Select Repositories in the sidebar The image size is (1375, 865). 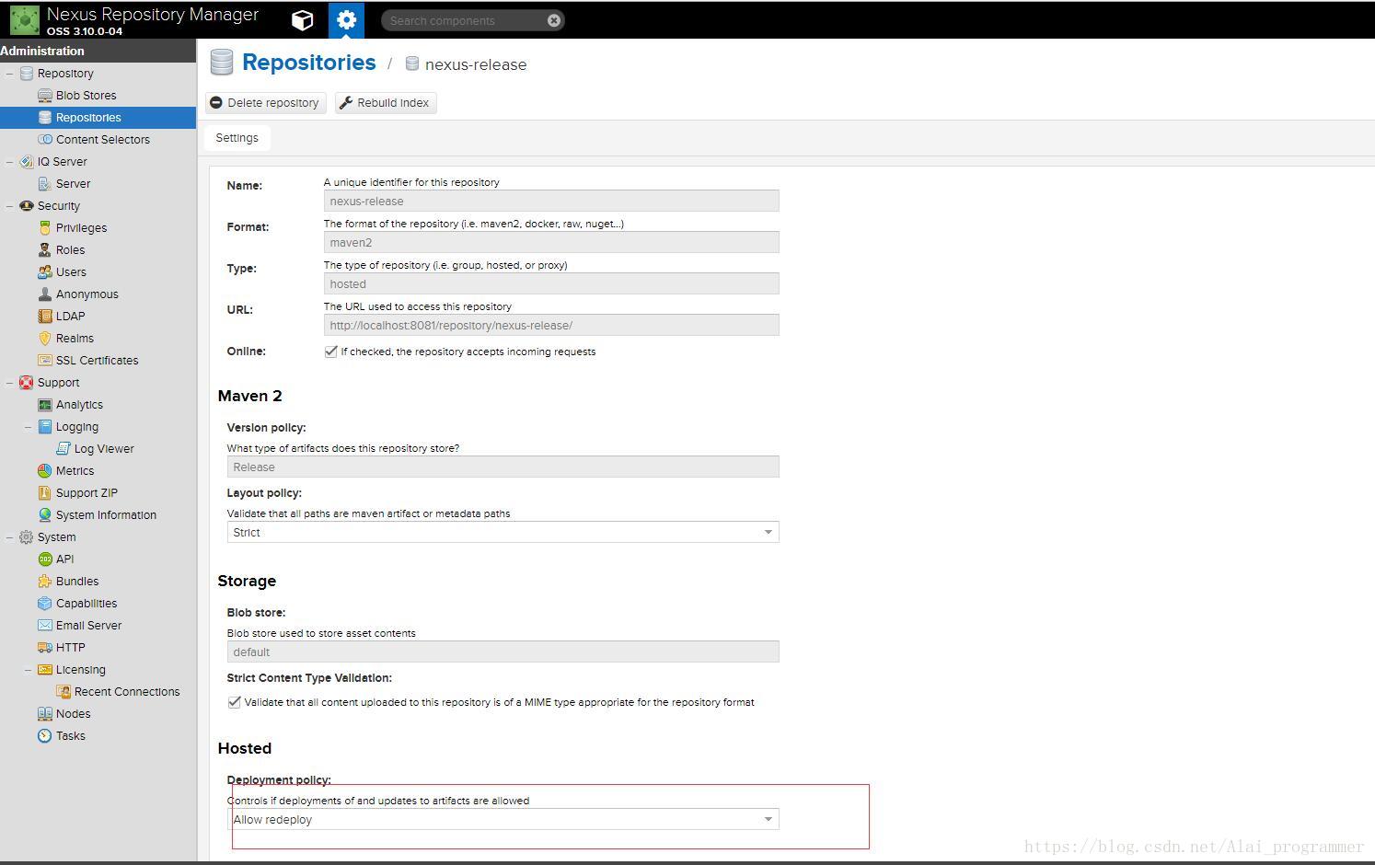pos(98,118)
